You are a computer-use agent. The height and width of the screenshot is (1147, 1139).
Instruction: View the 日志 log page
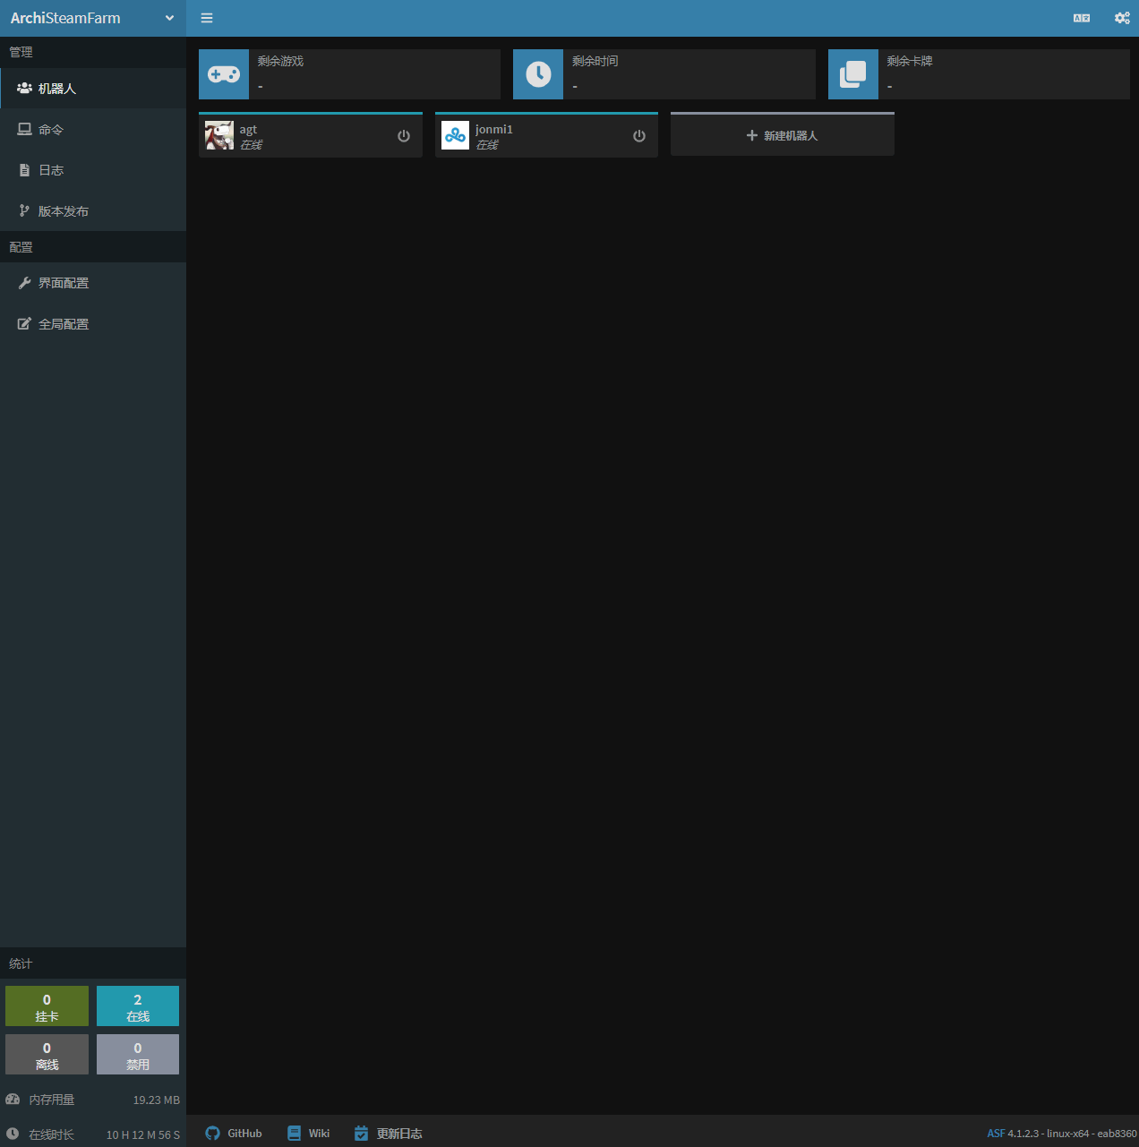click(x=51, y=170)
